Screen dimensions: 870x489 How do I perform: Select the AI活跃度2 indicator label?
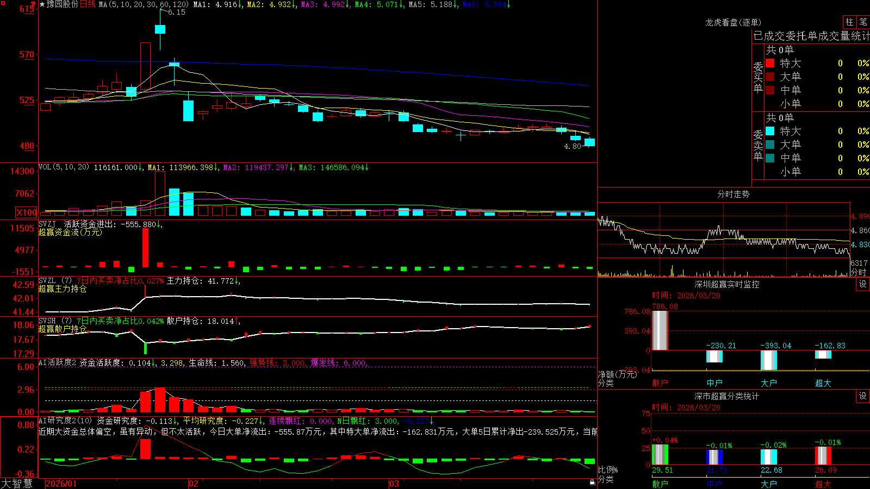tap(58, 363)
